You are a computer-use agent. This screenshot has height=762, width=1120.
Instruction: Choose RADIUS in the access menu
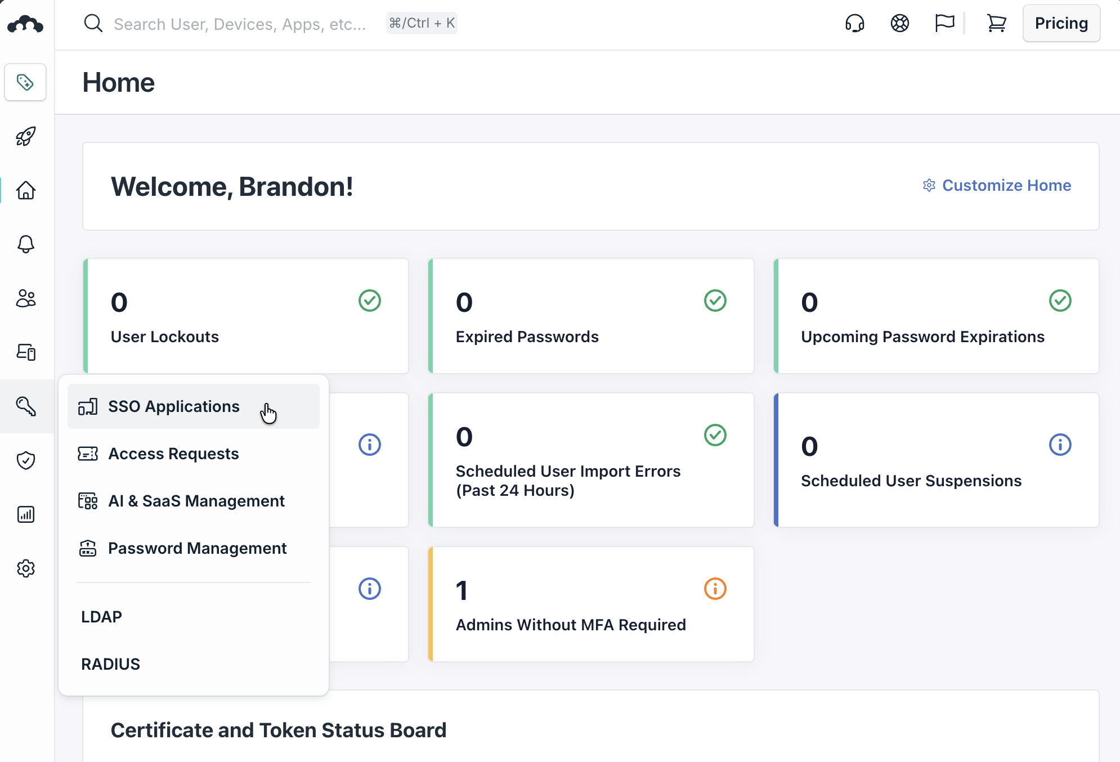coord(111,664)
